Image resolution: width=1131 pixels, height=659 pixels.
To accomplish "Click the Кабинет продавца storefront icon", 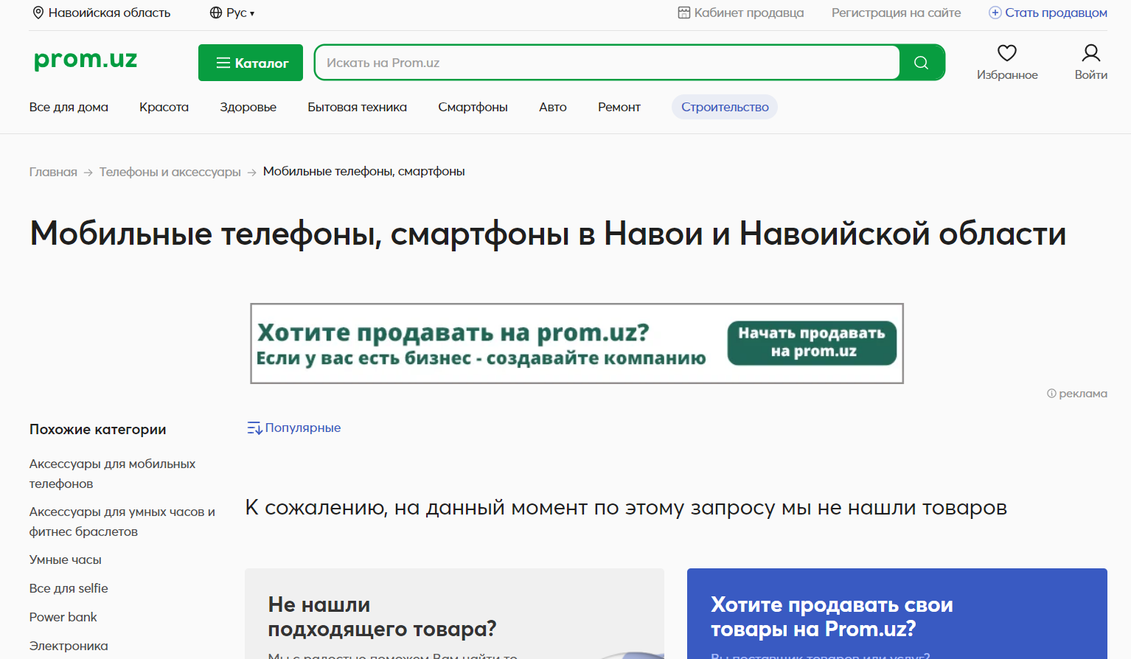I will 684,13.
